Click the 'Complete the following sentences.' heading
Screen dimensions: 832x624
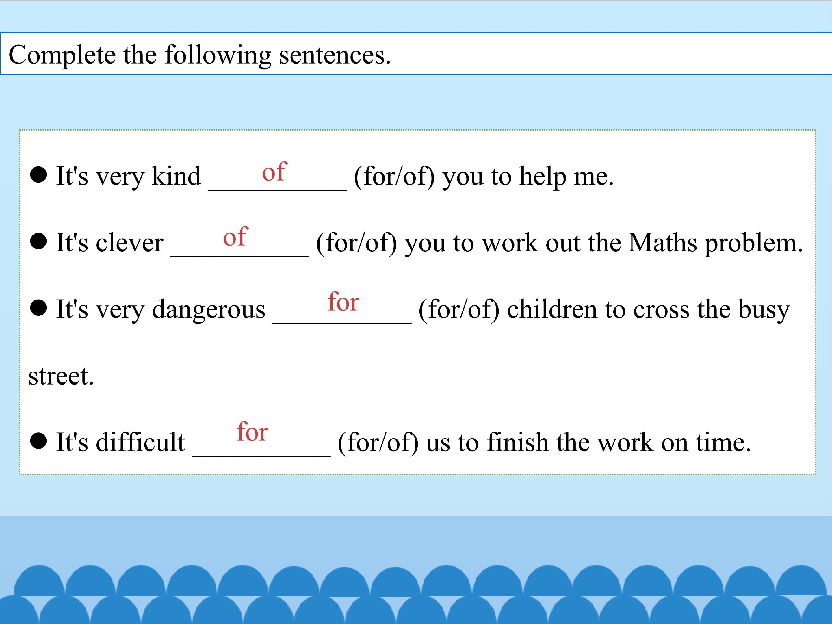coord(200,55)
